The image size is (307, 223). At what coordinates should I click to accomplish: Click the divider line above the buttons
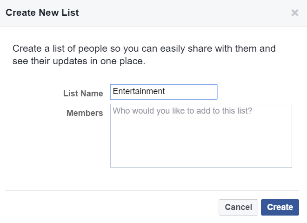click(x=152, y=190)
